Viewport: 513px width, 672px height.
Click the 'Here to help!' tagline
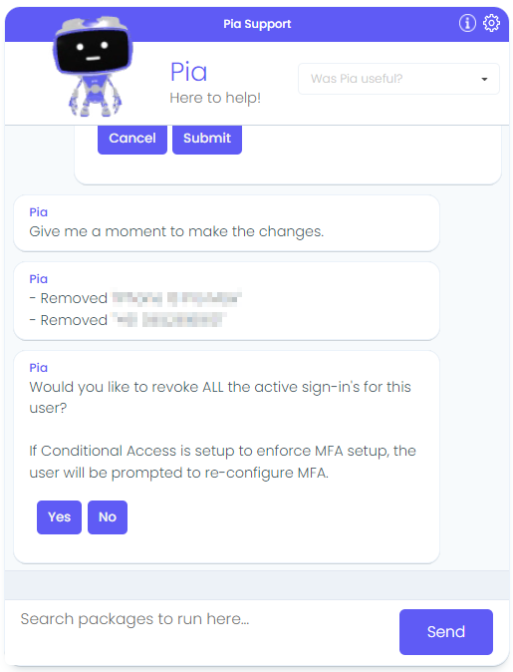pos(215,98)
